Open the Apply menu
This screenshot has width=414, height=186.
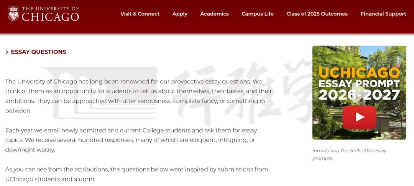point(180,14)
